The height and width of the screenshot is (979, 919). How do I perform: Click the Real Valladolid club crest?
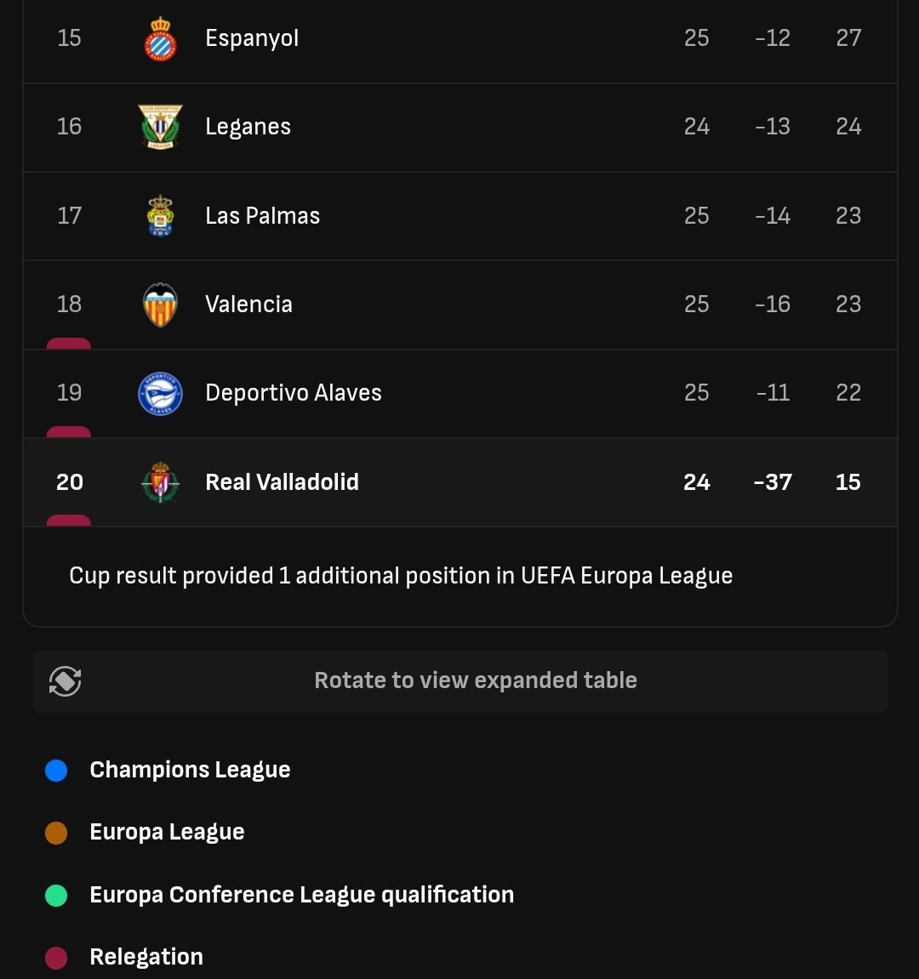[x=160, y=482]
